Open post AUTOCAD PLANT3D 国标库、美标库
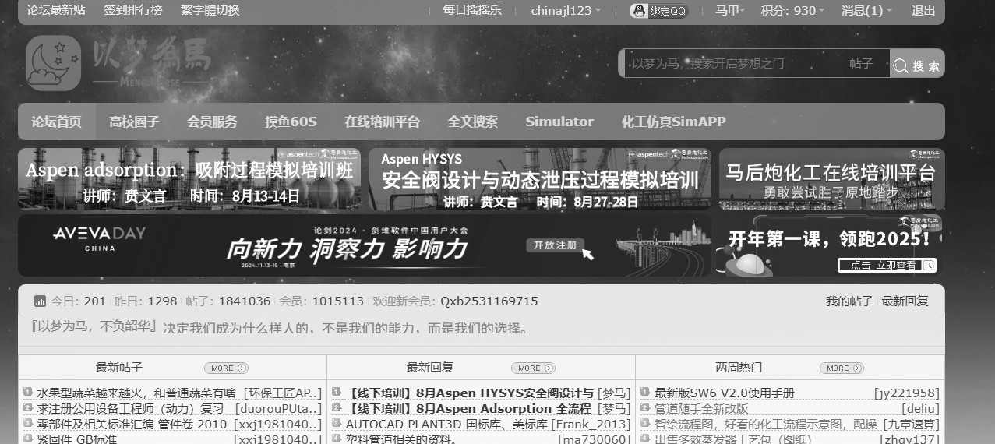 (446, 425)
